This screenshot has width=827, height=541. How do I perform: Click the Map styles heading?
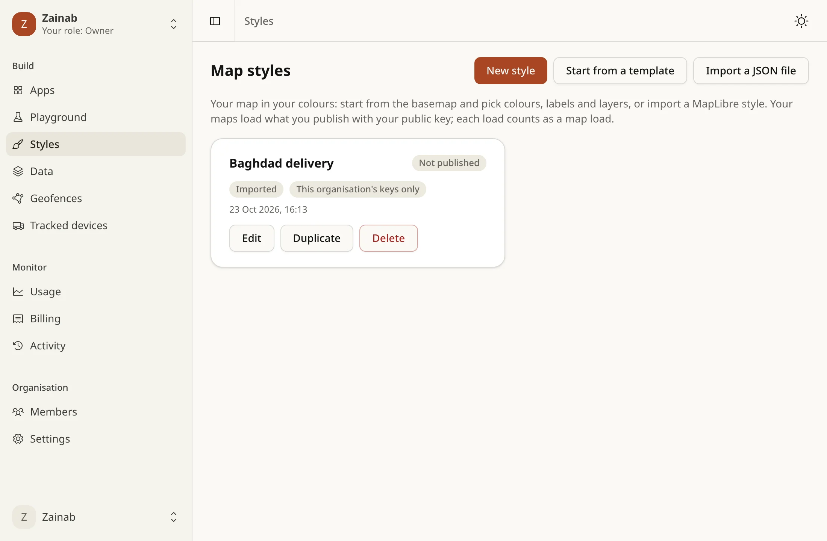click(x=251, y=71)
